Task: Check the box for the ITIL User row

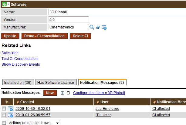Action: click(4, 115)
